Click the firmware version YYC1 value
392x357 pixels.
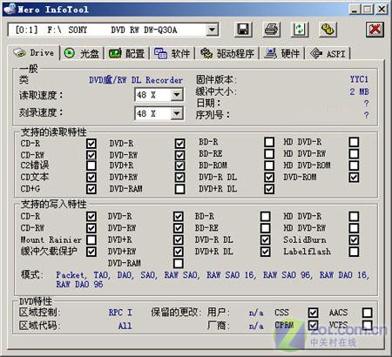click(359, 79)
